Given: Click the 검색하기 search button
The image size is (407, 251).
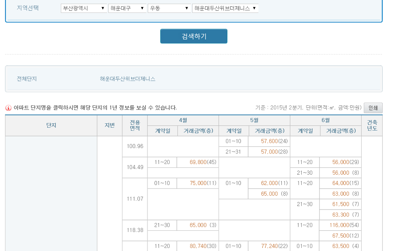Looking at the screenshot, I should pyautogui.click(x=194, y=36).
